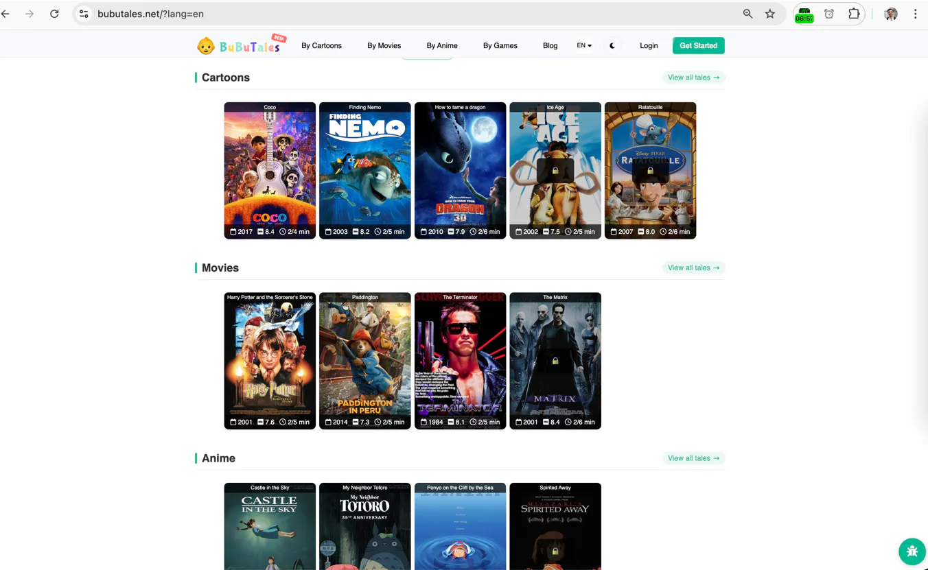Open site information icon beside the URL
Viewport: 928px width, 570px height.
pyautogui.click(x=84, y=14)
